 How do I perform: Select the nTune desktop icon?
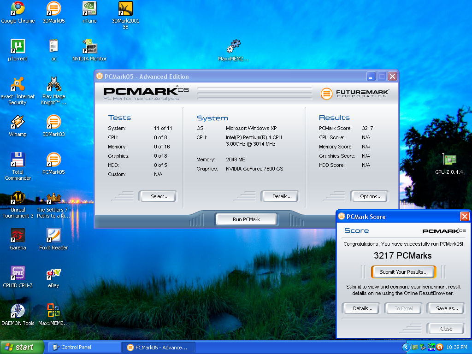[89, 12]
